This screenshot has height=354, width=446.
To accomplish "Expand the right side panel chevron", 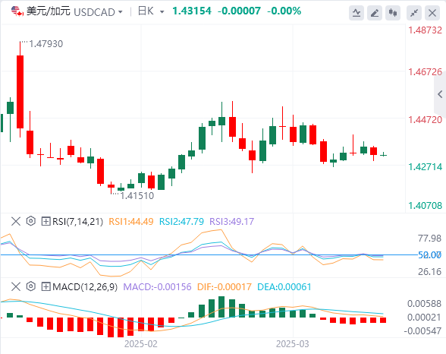I will click(x=440, y=94).
